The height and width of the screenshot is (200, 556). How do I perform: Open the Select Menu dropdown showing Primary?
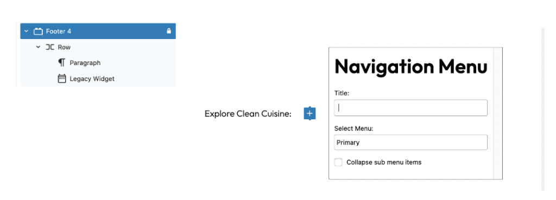coord(410,143)
